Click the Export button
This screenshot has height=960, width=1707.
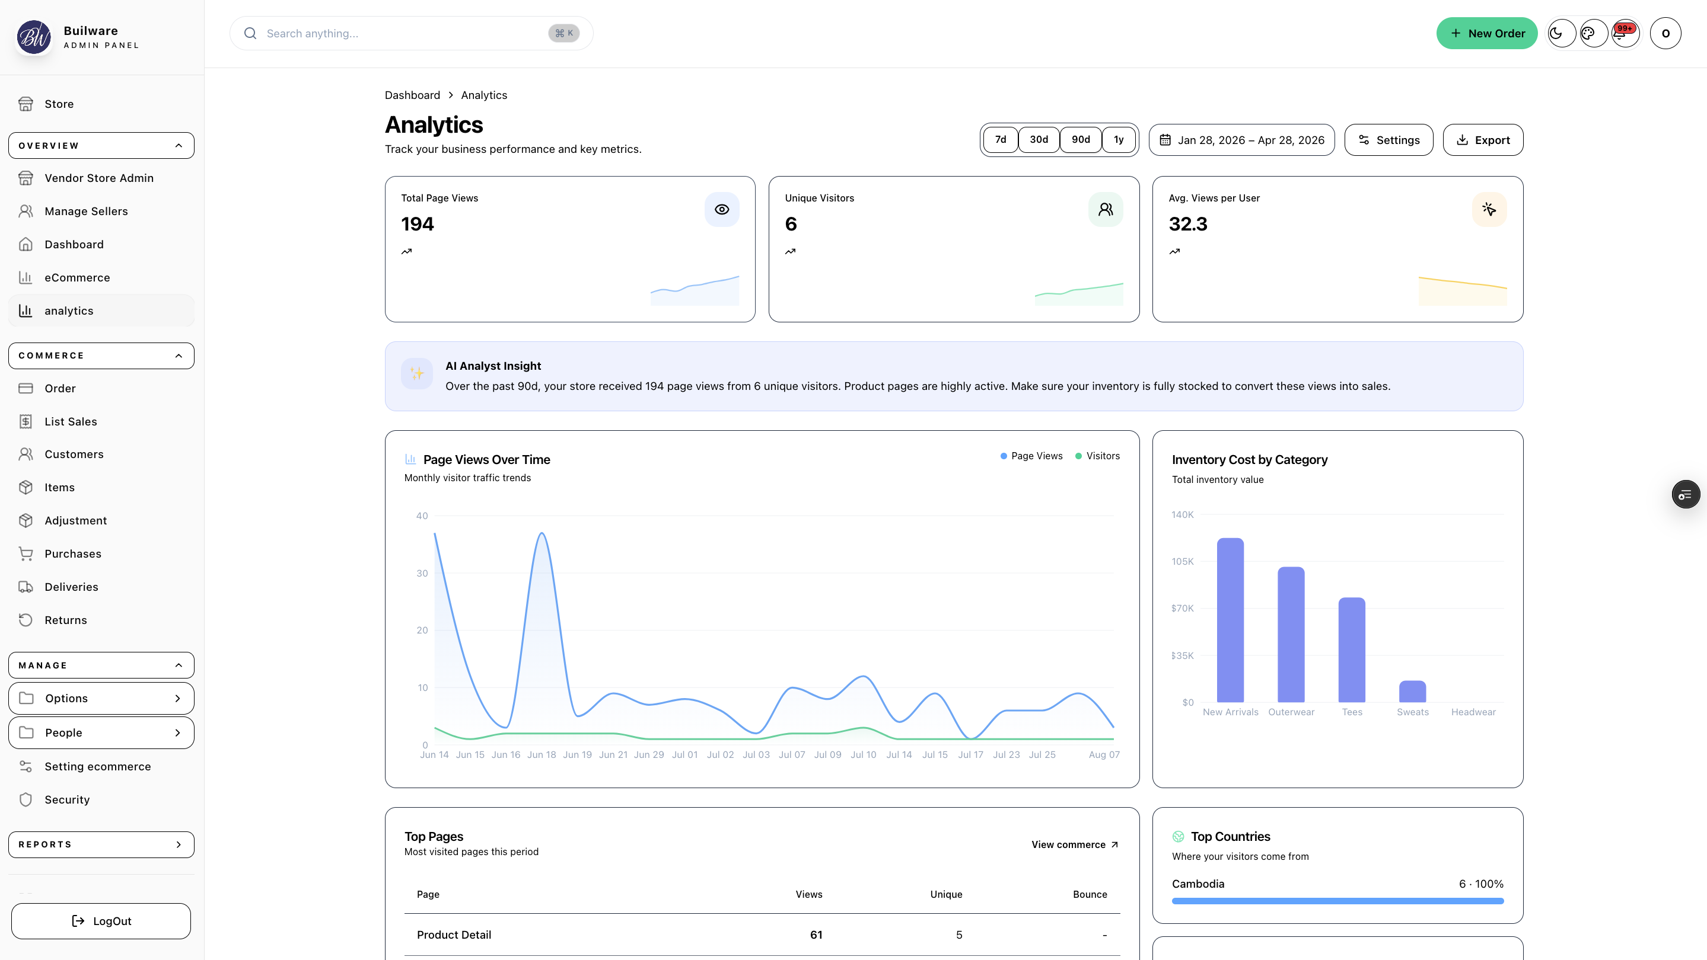pos(1482,140)
